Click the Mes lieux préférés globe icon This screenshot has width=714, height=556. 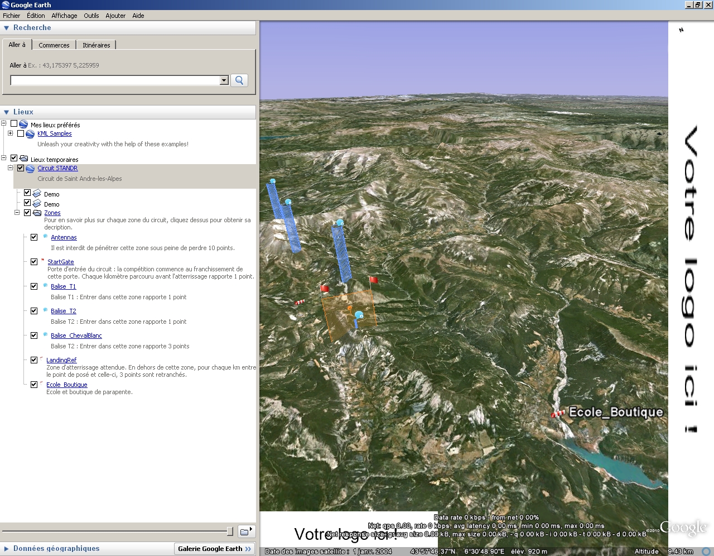[23, 124]
